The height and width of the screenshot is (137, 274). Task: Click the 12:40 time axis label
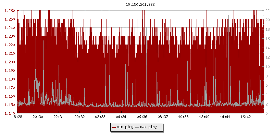point(204,117)
